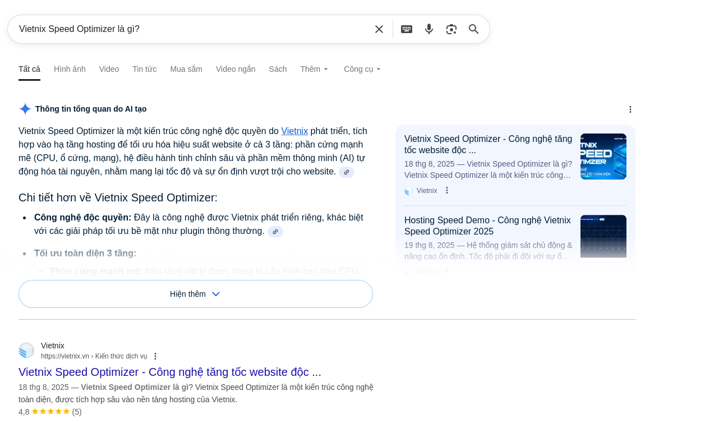Click the magnifying glass search button
The width and height of the screenshot is (719, 423).
(474, 29)
